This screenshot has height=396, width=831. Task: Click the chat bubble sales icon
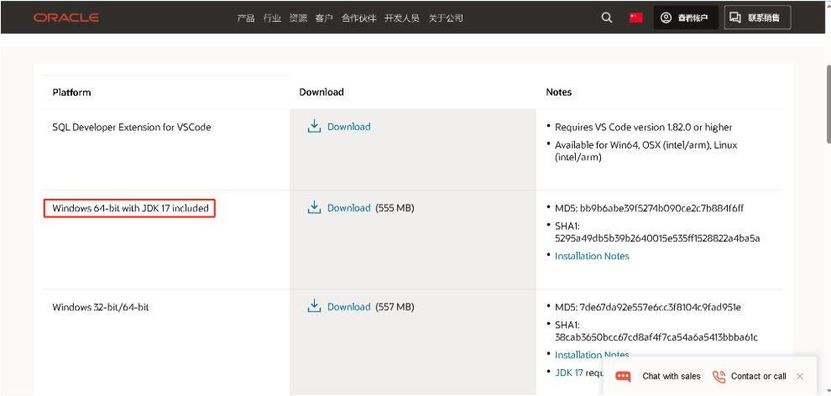[x=623, y=377]
